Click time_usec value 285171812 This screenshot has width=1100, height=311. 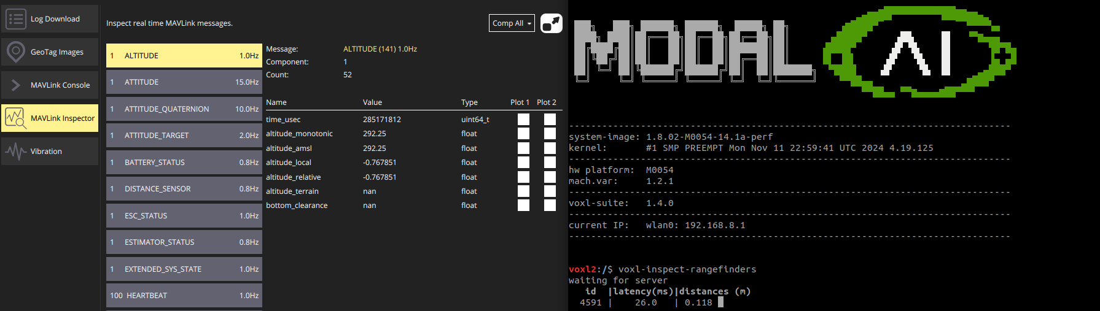(x=382, y=120)
